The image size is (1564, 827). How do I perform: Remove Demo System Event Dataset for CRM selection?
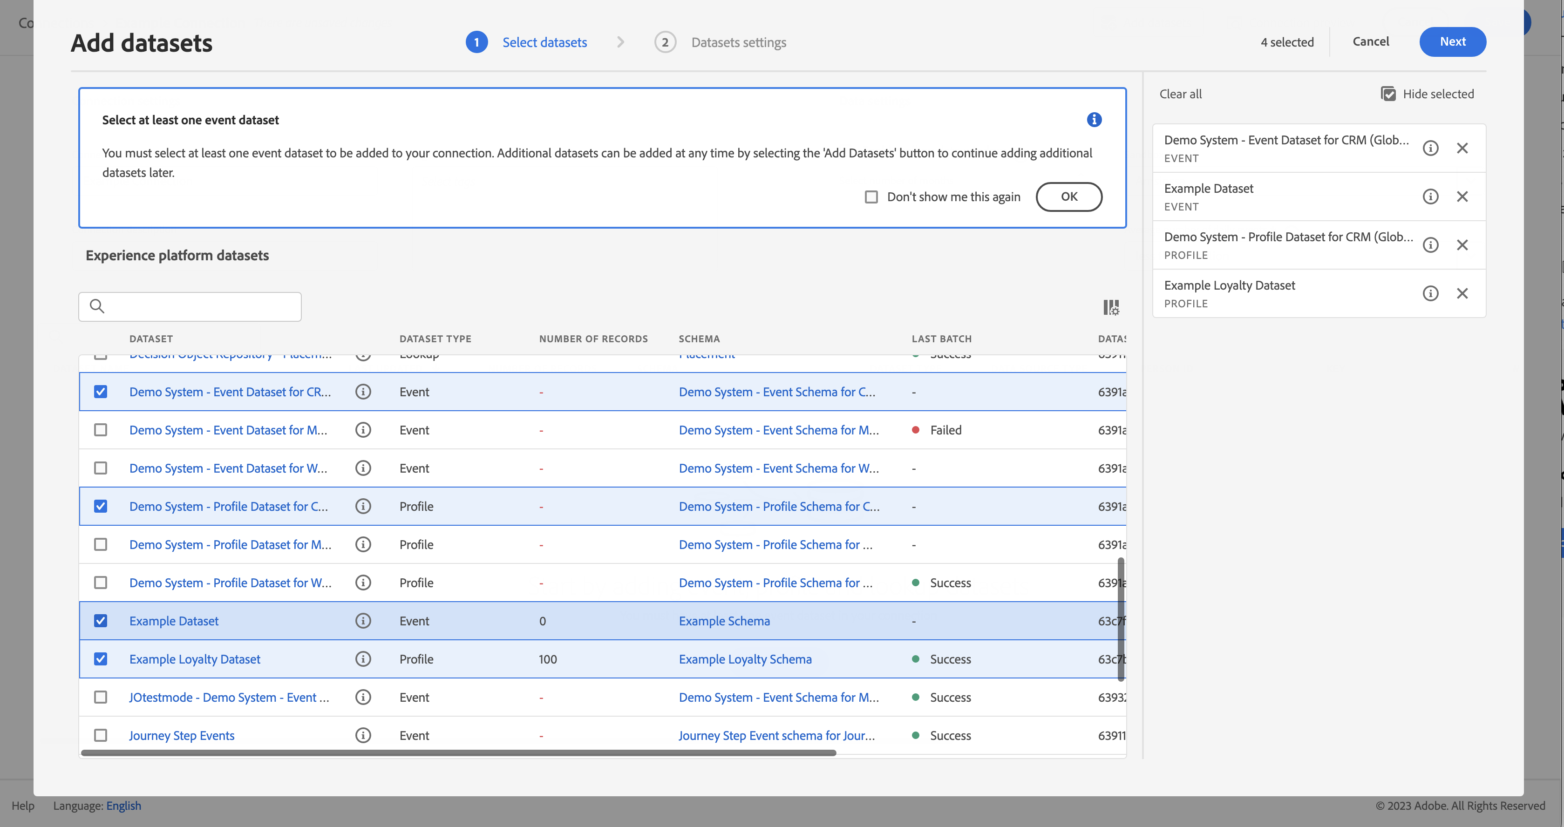pyautogui.click(x=1462, y=148)
